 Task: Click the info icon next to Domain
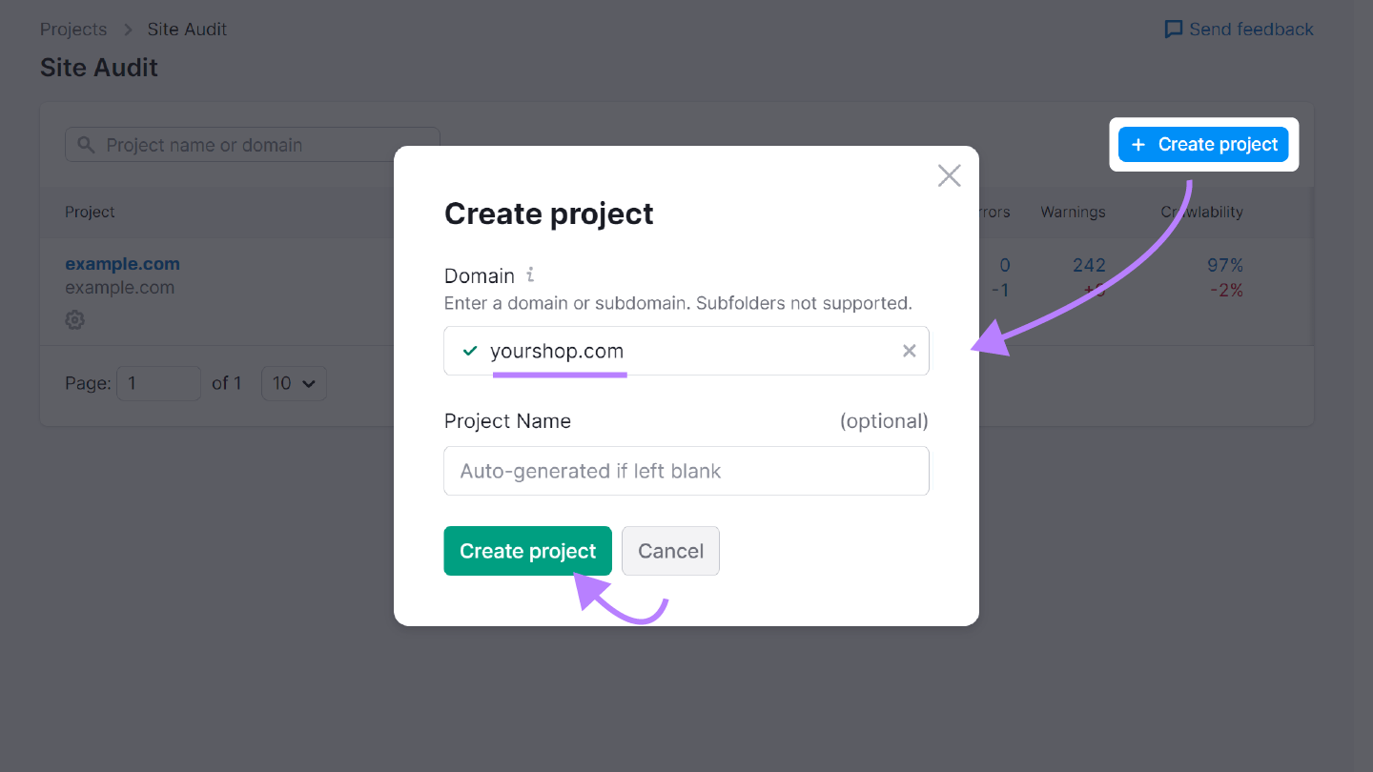point(531,274)
